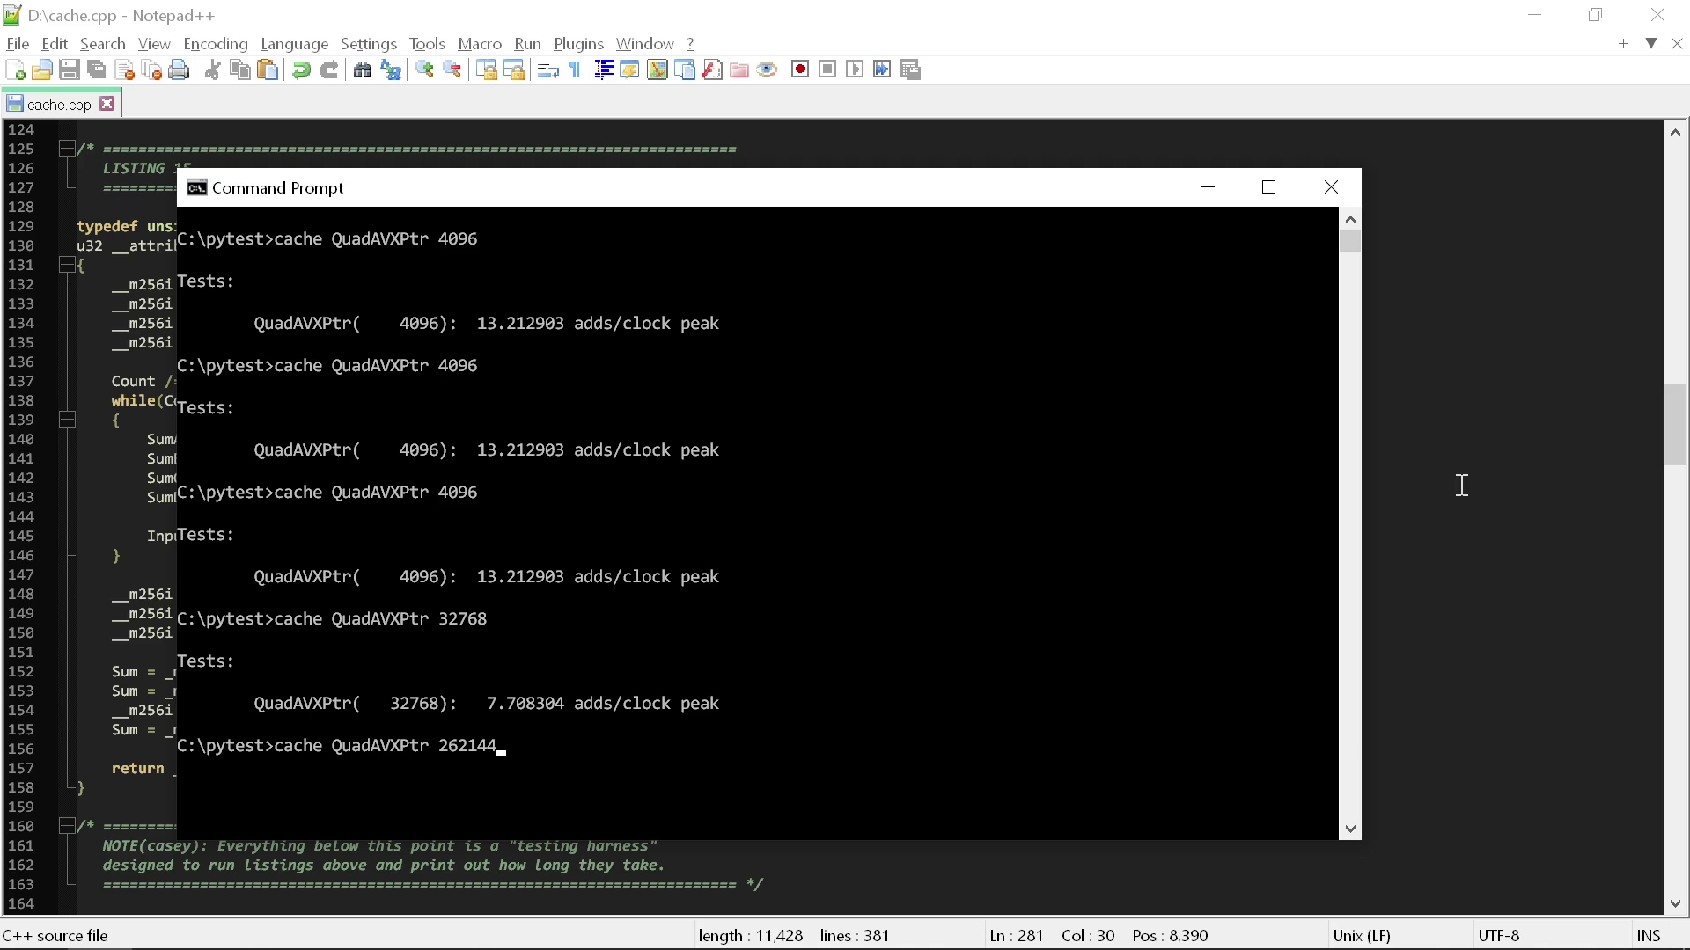Click the Paste clipboard icon

tap(268, 70)
